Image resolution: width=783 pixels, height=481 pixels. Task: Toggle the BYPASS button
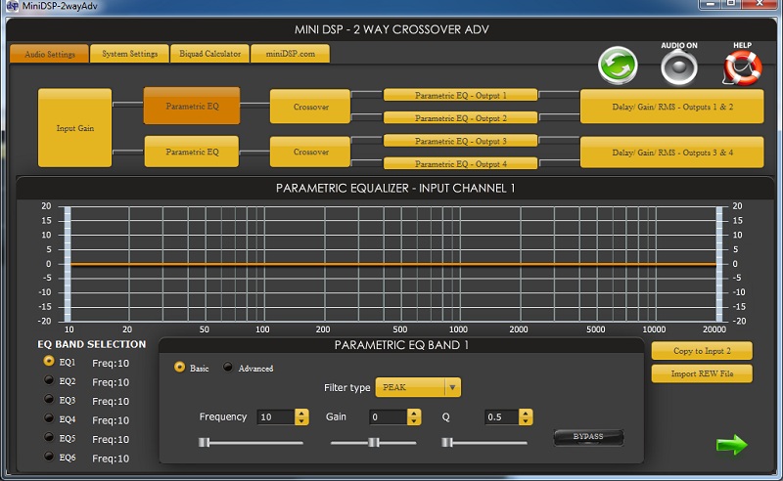pos(588,437)
